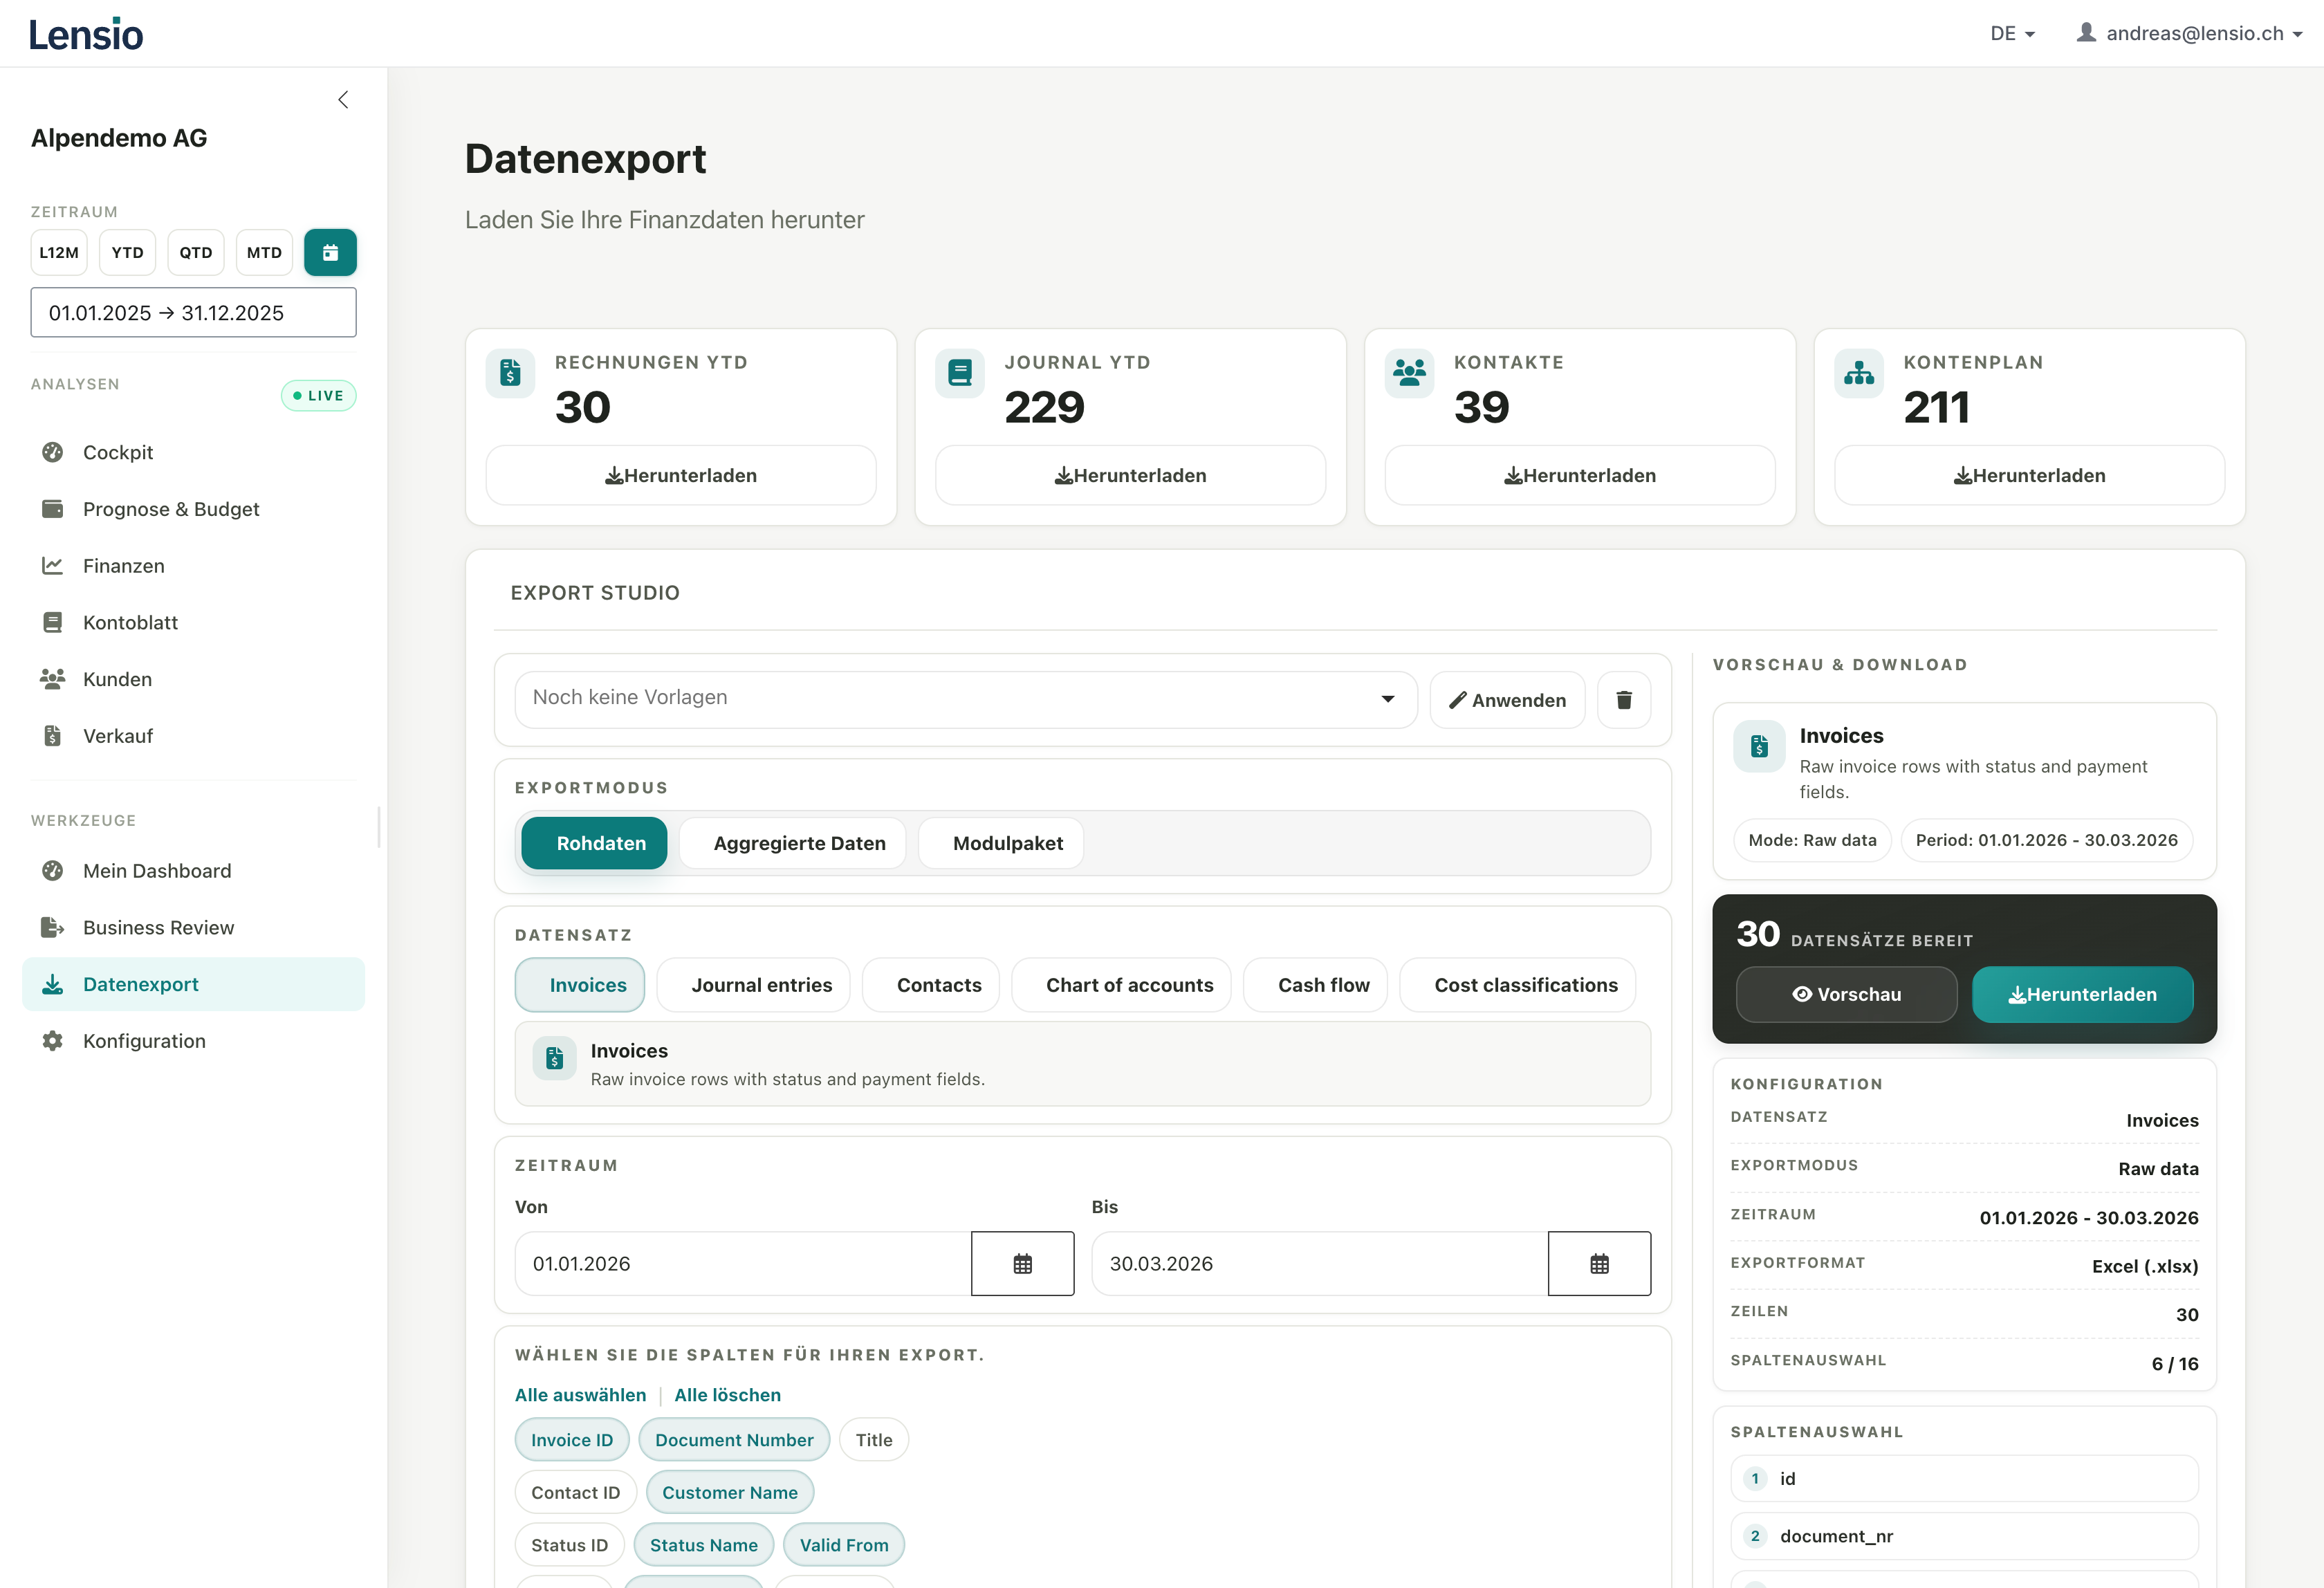Toggle the Title column chip
2324x1588 pixels.
point(873,1439)
